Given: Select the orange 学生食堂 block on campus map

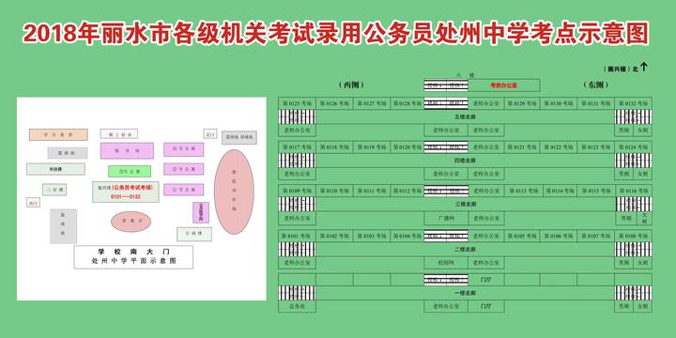Looking at the screenshot, I should pyautogui.click(x=58, y=135).
